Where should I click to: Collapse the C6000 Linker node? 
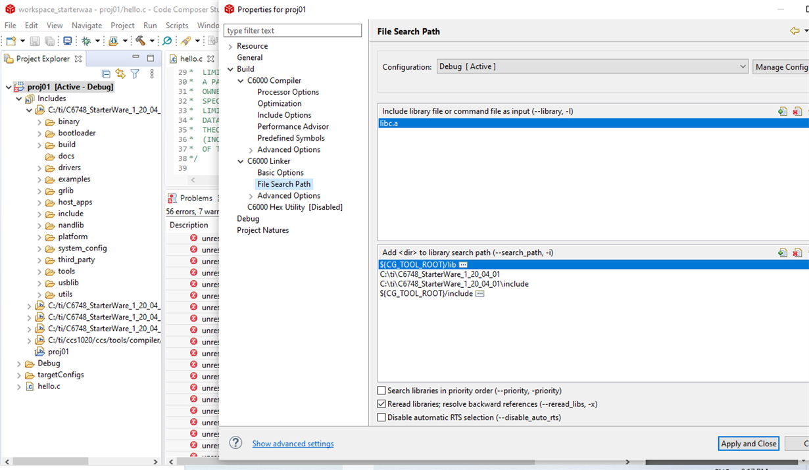click(x=241, y=161)
